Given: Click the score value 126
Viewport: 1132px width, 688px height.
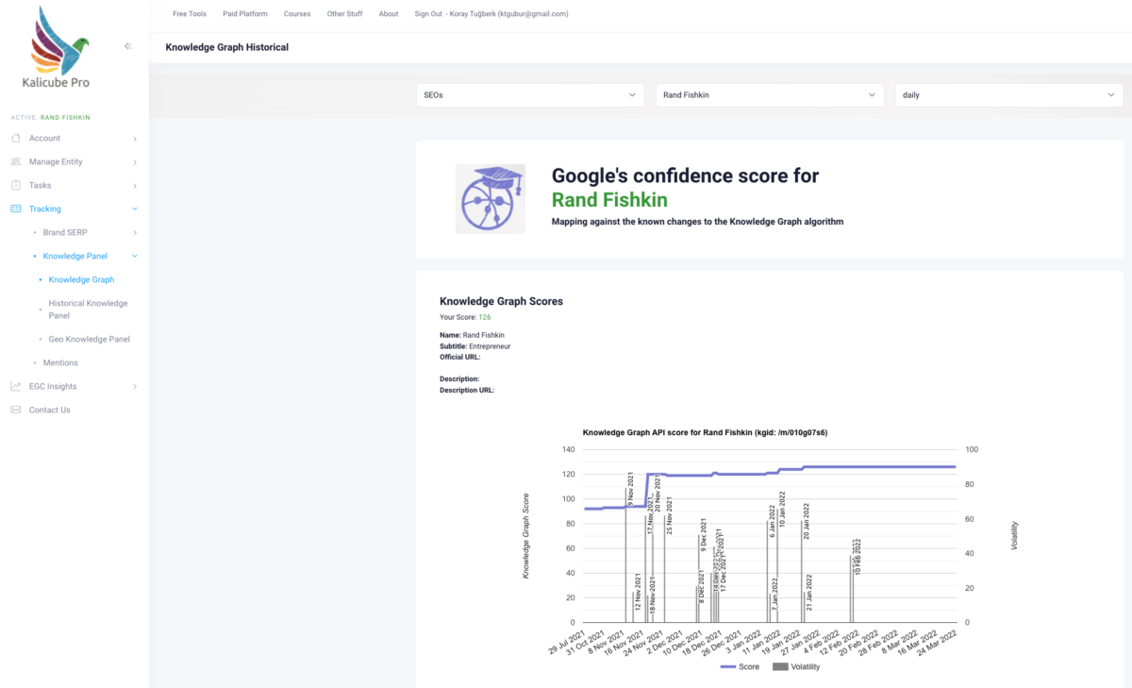Looking at the screenshot, I should (485, 317).
